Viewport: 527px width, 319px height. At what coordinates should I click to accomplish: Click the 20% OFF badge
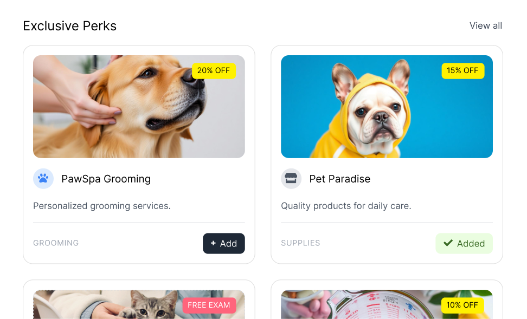(x=214, y=70)
